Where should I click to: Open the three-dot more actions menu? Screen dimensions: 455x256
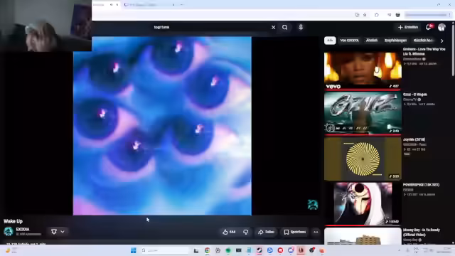point(316,232)
